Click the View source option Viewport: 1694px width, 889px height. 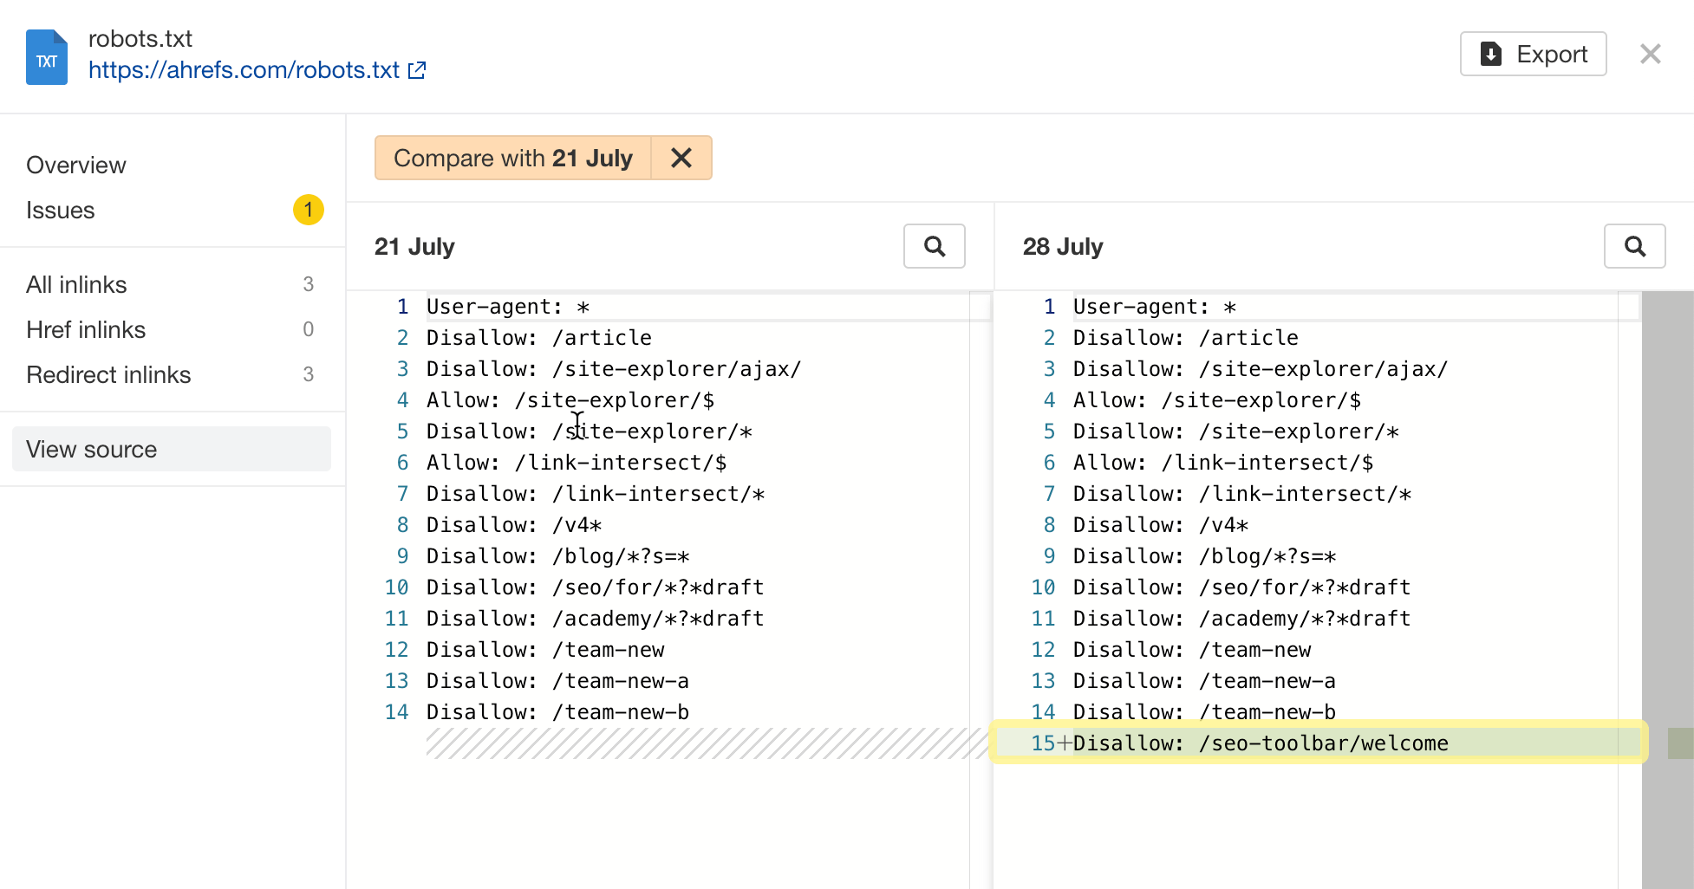pos(91,449)
